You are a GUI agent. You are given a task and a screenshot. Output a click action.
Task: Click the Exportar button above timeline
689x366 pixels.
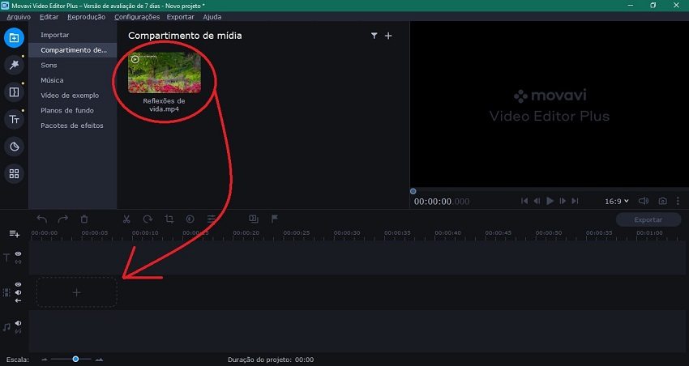click(648, 219)
